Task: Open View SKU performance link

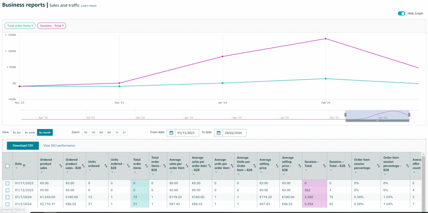Action: 59,145
